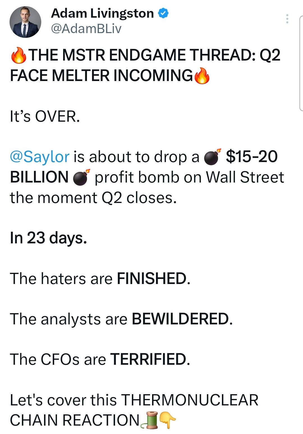Tap the pointing-down hand emoji
Viewport: 303px width, 434px height.
point(167,420)
